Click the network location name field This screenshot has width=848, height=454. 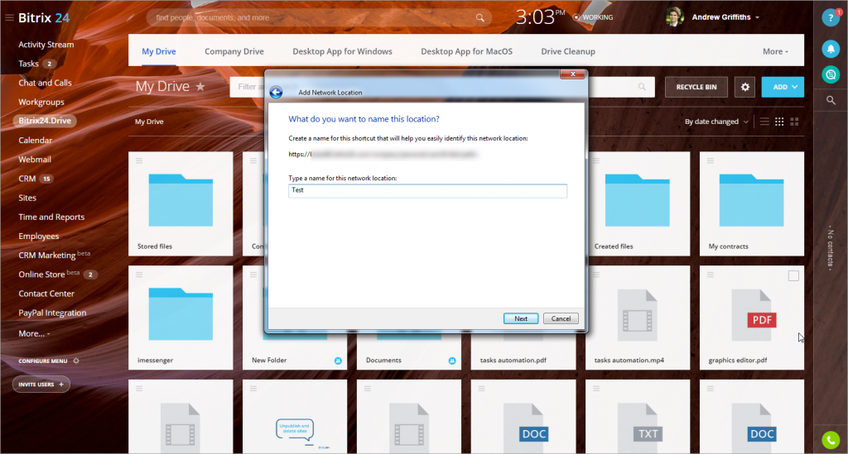[x=428, y=190]
